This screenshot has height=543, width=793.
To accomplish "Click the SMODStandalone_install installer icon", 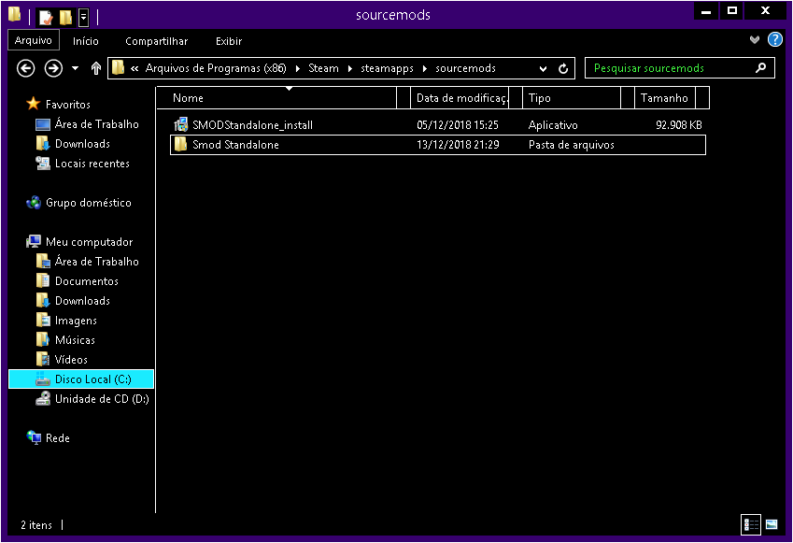I will click(180, 124).
